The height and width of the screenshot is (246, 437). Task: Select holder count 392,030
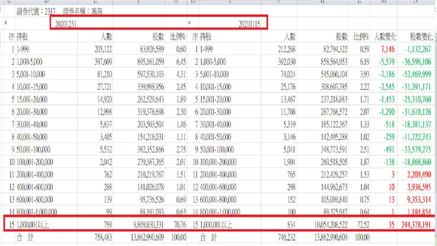pyautogui.click(x=286, y=61)
